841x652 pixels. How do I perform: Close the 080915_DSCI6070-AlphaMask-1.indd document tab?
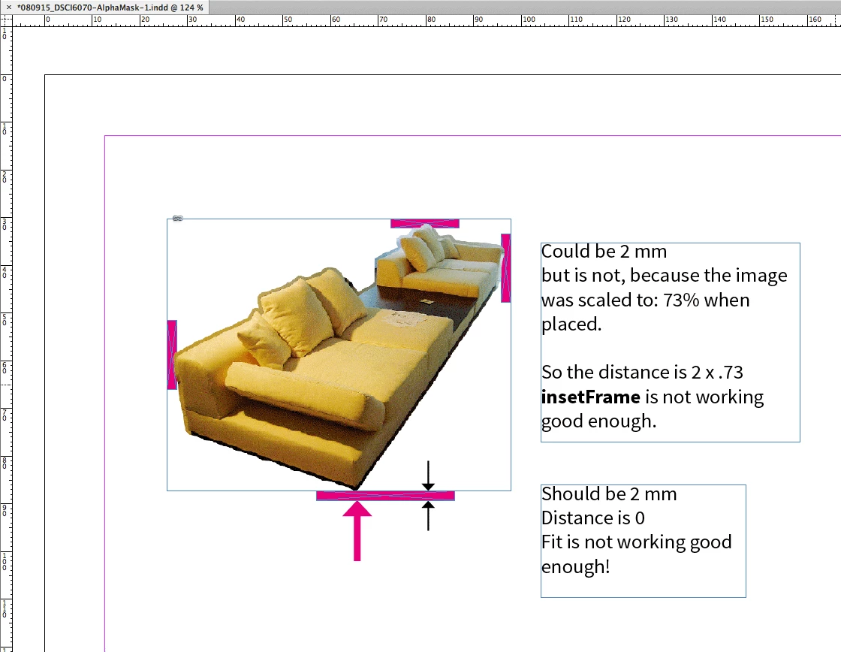8,7
